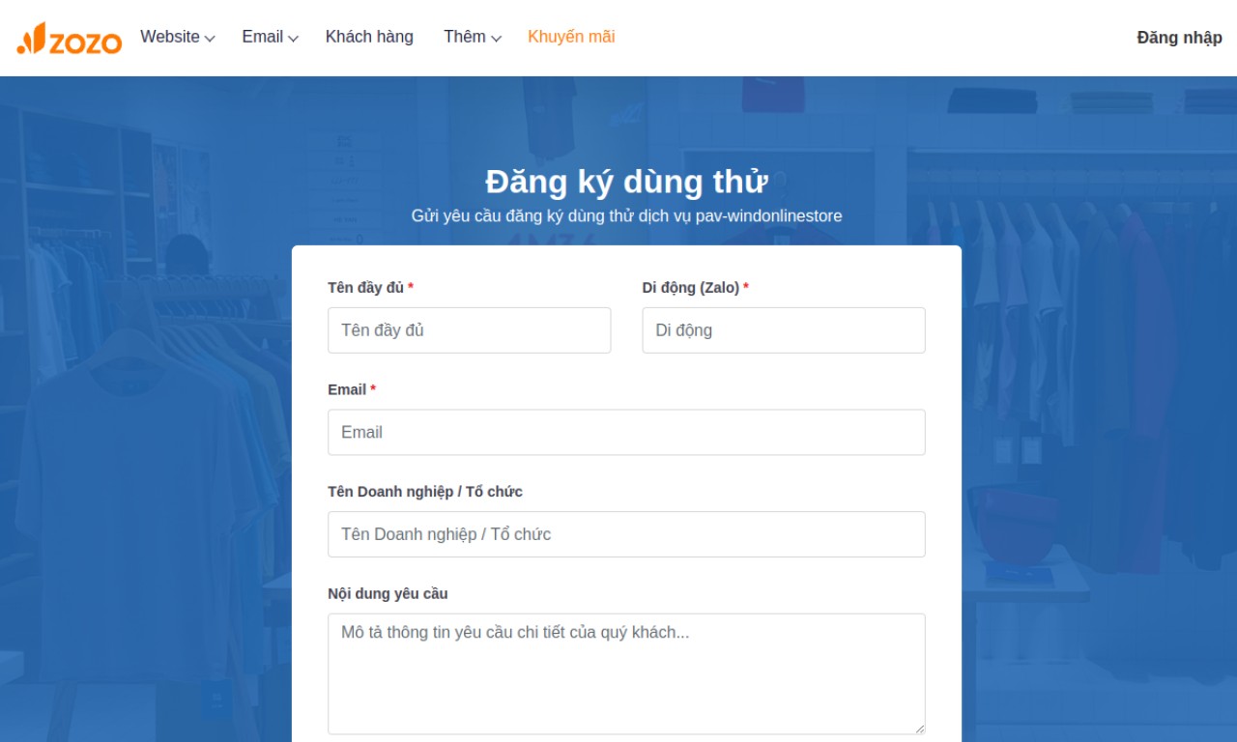Click the Di động phone number field
Image resolution: width=1237 pixels, height=742 pixels.
point(783,330)
